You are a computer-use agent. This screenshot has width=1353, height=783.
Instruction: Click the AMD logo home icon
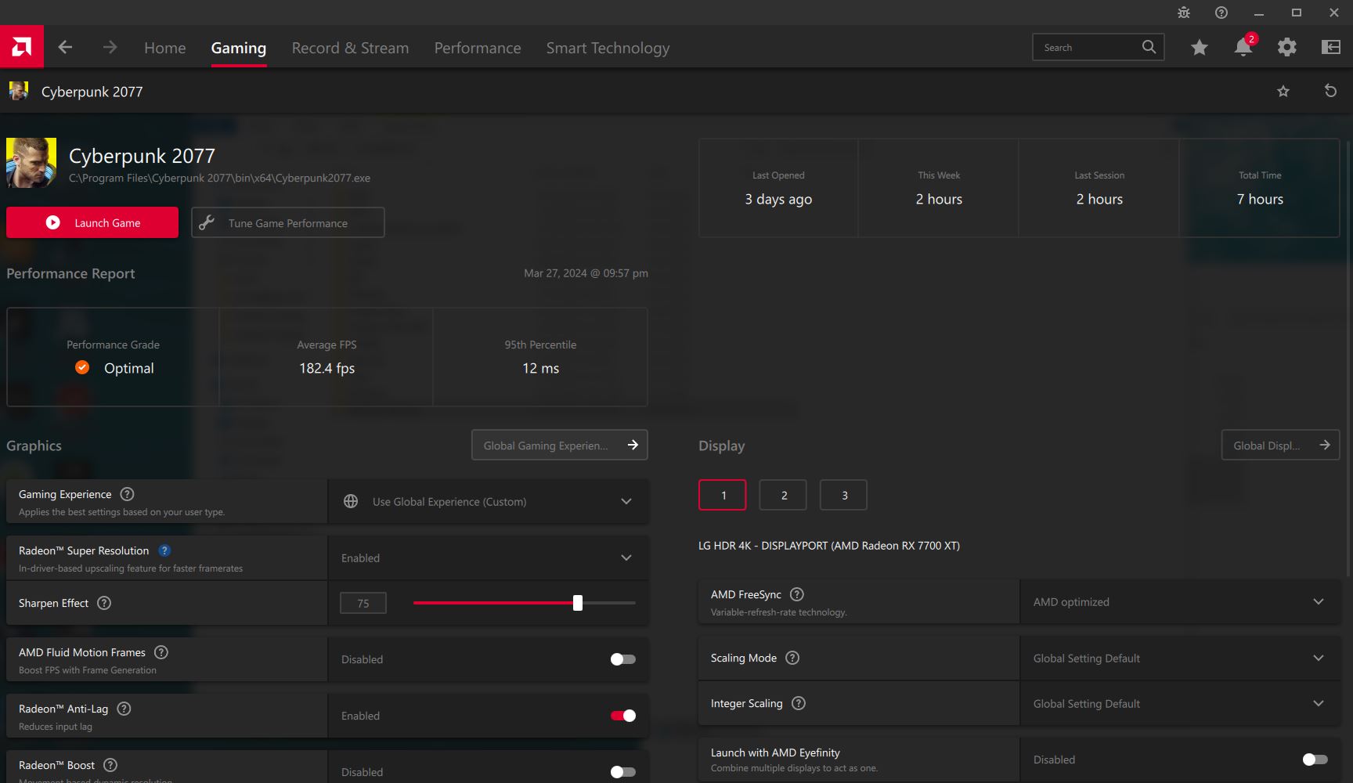coord(22,47)
